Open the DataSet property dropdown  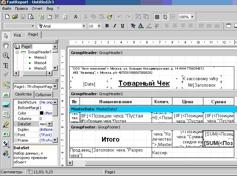(x=50, y=124)
